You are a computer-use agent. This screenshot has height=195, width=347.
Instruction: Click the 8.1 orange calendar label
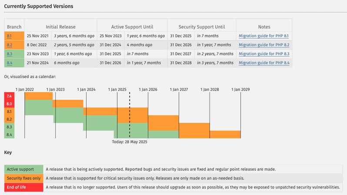[x=9, y=112]
